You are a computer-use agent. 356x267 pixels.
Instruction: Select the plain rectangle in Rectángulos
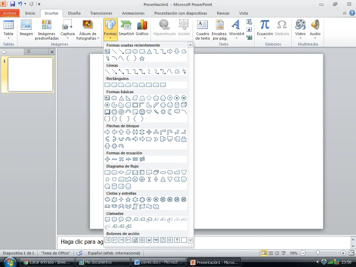(107, 85)
